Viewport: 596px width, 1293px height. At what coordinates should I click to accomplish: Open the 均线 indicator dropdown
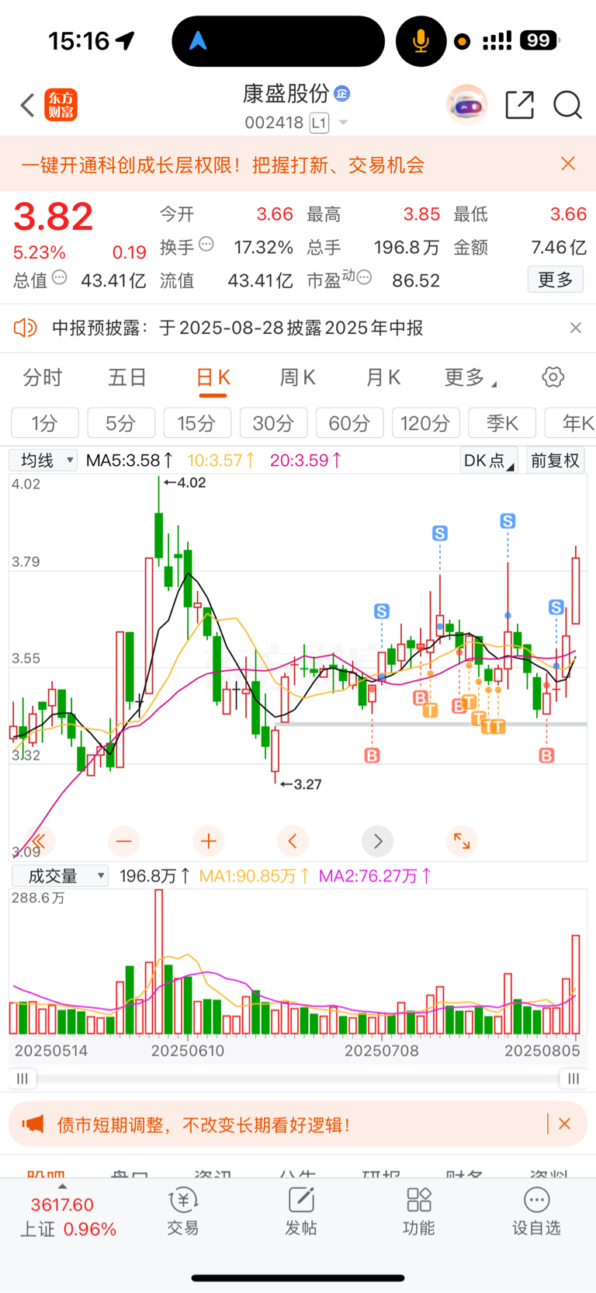point(43,461)
